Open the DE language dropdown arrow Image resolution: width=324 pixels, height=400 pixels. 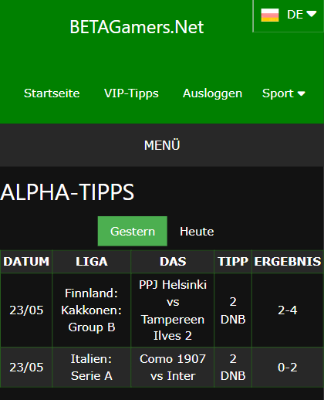311,14
